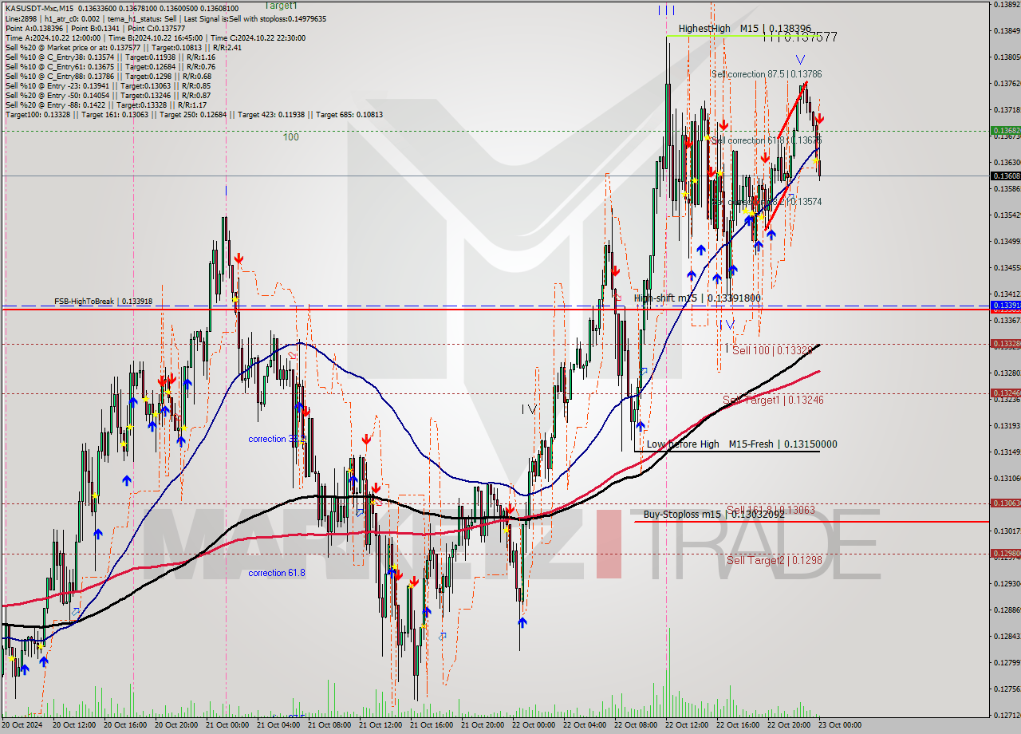Image resolution: width=1021 pixels, height=734 pixels.
Task: Select the 'Sell Target2 | 0.1298' label
Action: point(774,560)
